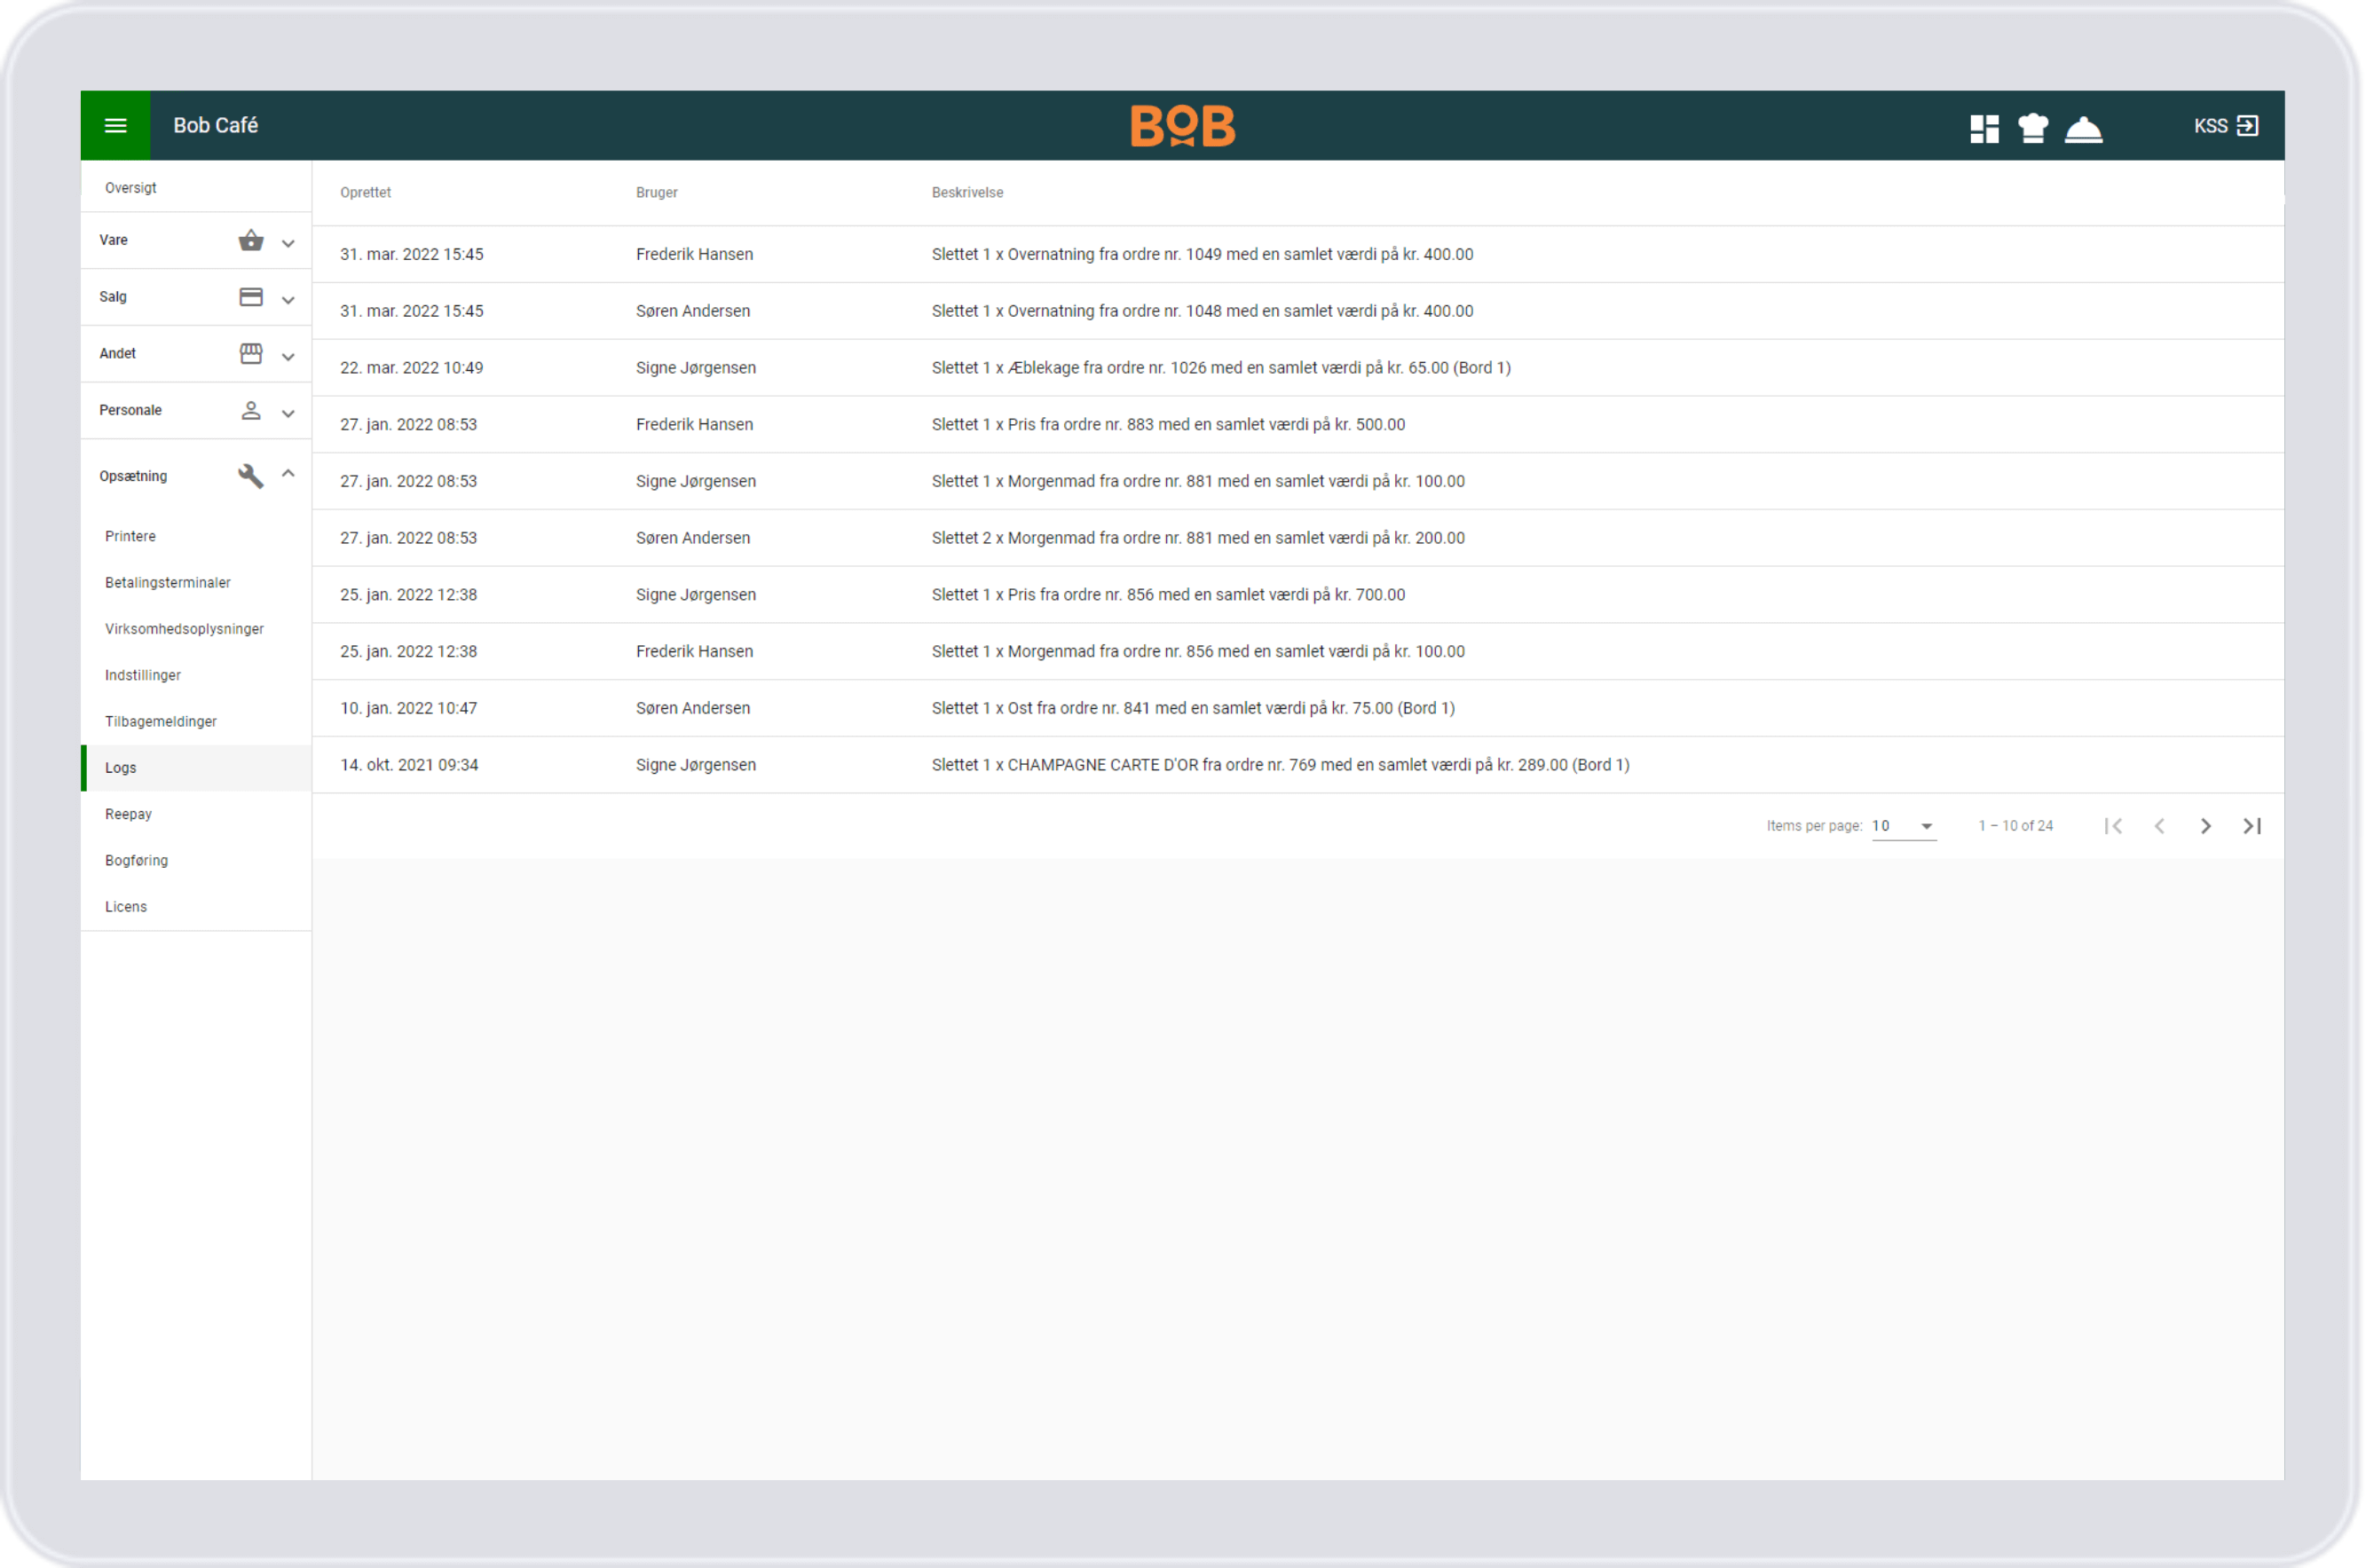Click Frederik Hansen in the ordre 1049 row
The width and height of the screenshot is (2366, 1568).
pyautogui.click(x=695, y=255)
